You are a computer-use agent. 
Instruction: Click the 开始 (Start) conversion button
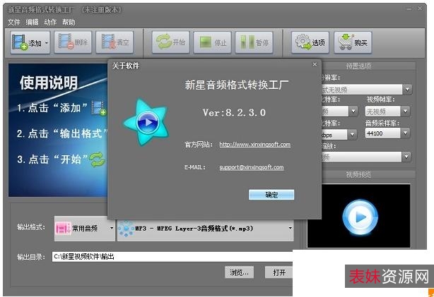click(x=171, y=42)
